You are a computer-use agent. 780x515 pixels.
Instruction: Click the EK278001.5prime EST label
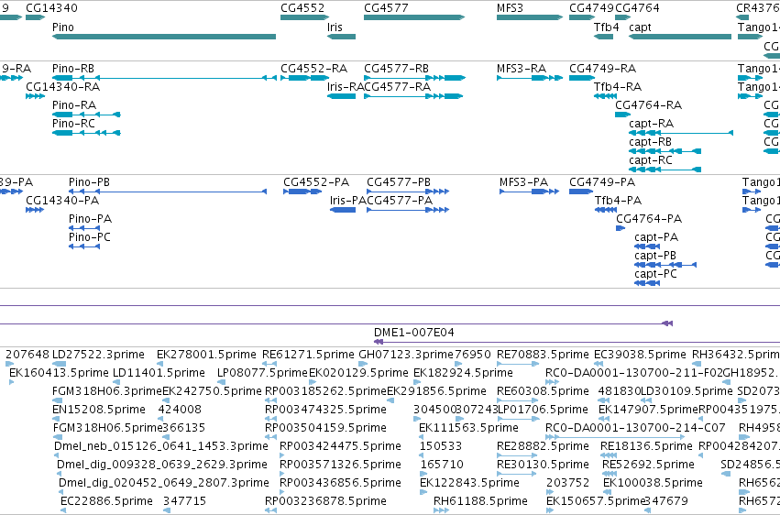[x=206, y=355]
